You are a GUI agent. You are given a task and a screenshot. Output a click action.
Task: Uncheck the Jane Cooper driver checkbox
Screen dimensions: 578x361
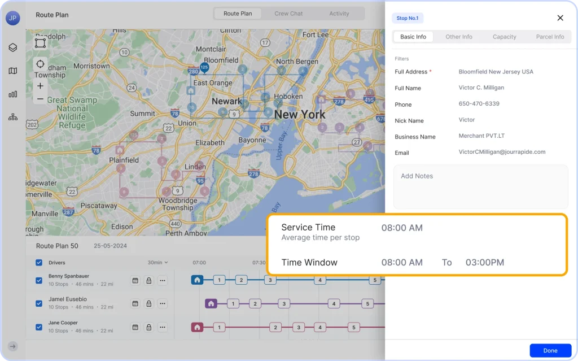tap(39, 327)
